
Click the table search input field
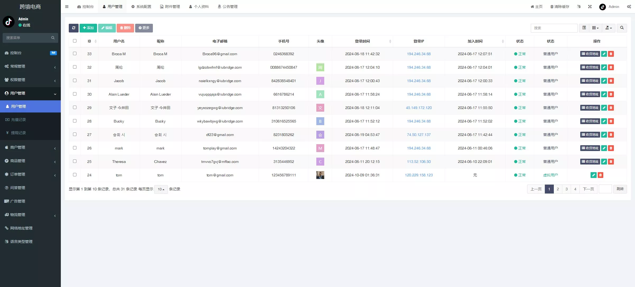click(554, 28)
